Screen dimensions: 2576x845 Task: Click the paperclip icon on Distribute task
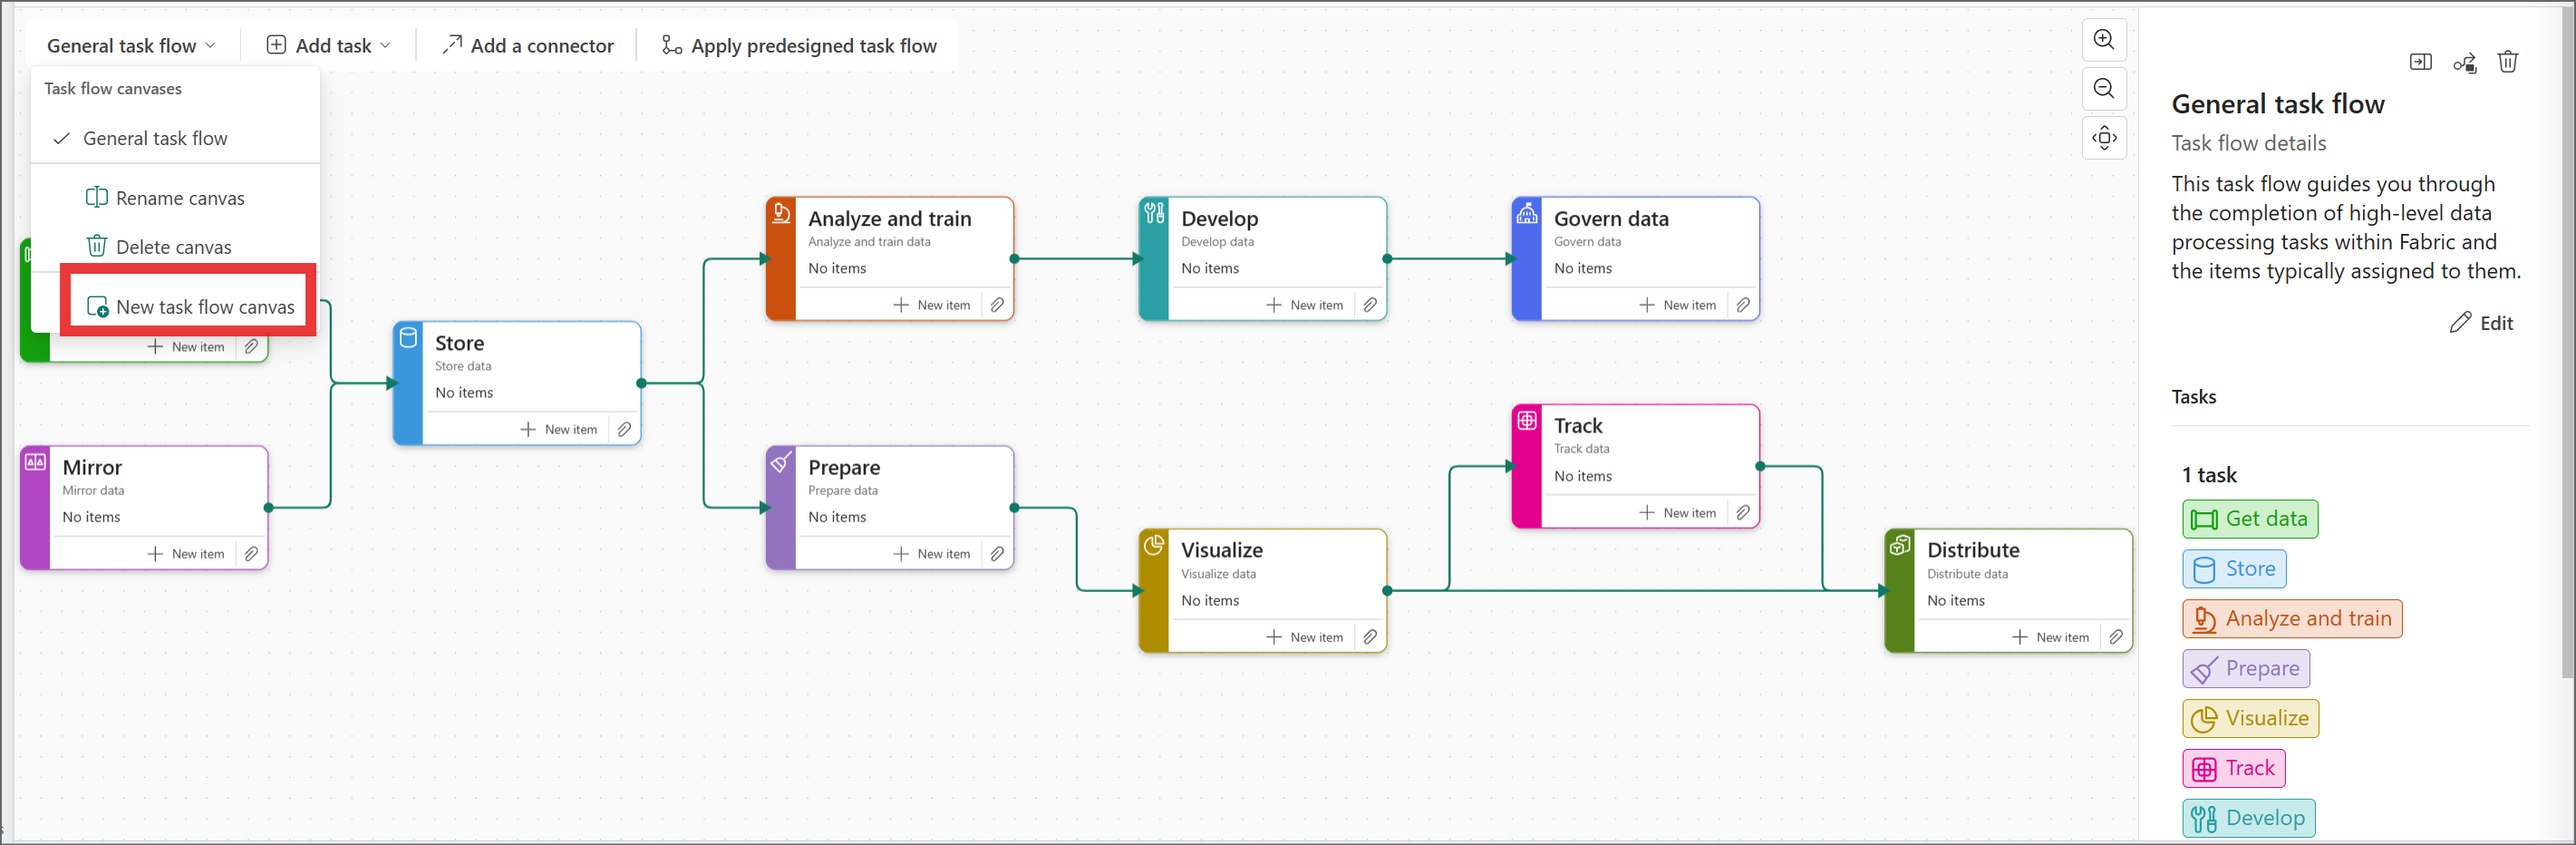tap(2116, 637)
